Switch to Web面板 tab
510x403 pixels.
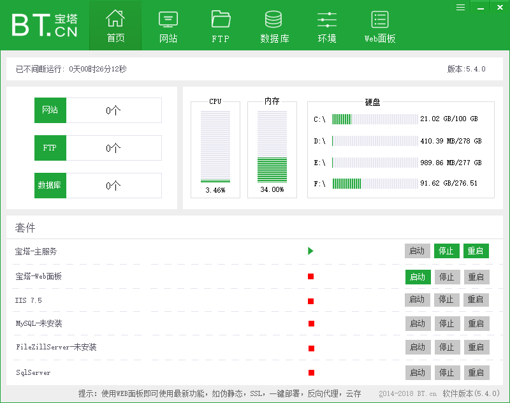point(380,26)
